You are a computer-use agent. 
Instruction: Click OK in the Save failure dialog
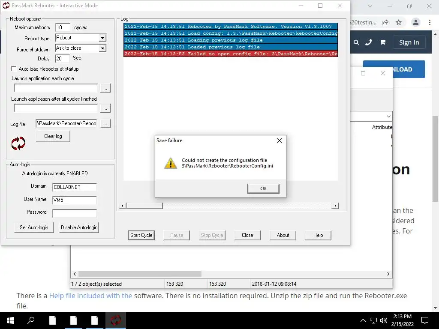[263, 188]
